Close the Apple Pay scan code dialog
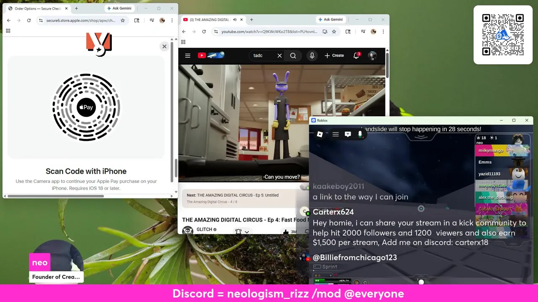 point(164,47)
